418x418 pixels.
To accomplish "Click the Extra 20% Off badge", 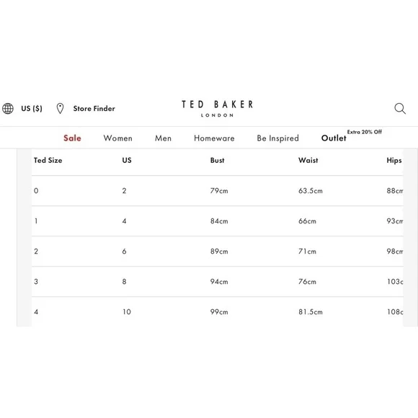I will pyautogui.click(x=365, y=132).
